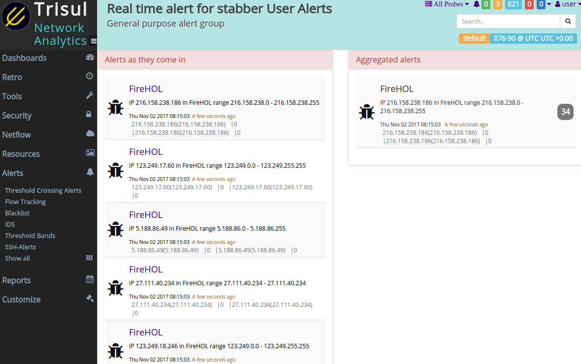
Task: Open Customize menu
Action: (22, 300)
